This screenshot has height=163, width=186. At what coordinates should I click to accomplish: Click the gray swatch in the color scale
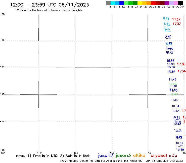pos(108,3)
